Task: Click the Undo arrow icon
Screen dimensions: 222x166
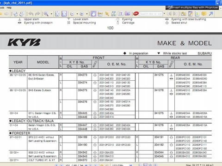Action: pos(31,14)
